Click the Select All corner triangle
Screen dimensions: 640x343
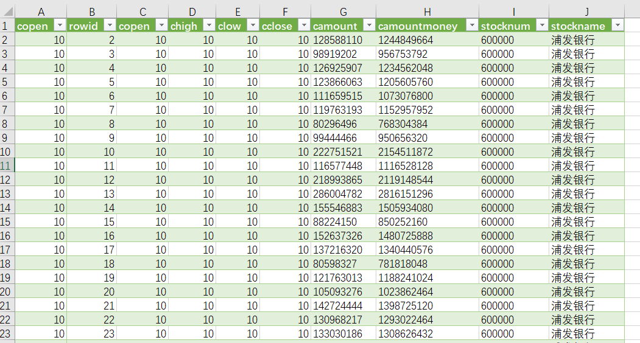coord(8,11)
